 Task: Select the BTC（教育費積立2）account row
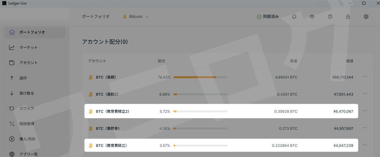pos(221,111)
